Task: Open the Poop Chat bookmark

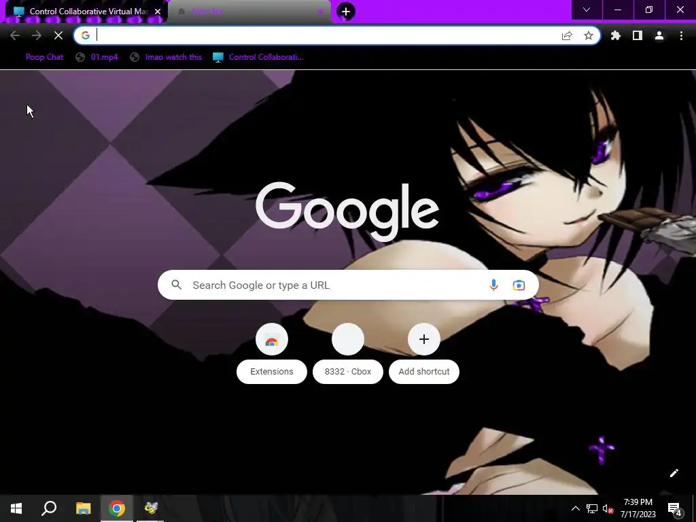Action: tap(44, 57)
